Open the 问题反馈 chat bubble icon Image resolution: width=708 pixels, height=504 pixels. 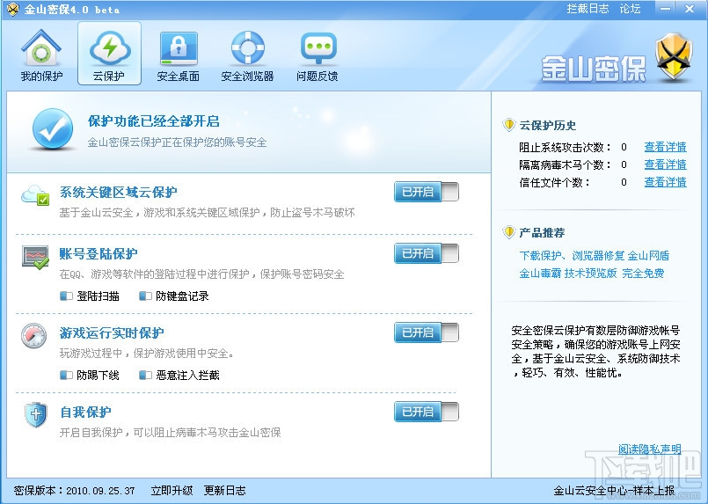[x=318, y=47]
